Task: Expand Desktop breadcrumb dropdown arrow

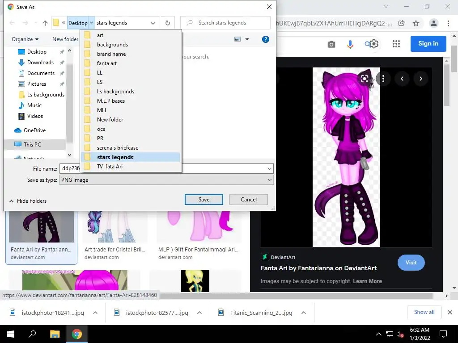Action: 91,23
